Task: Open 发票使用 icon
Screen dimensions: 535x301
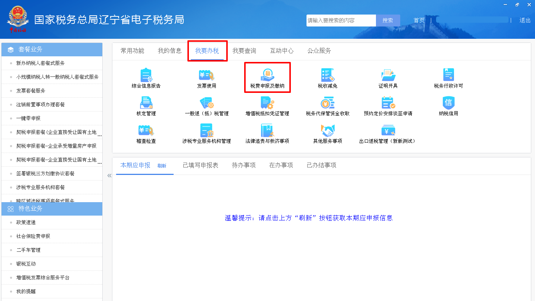Action: (206, 75)
